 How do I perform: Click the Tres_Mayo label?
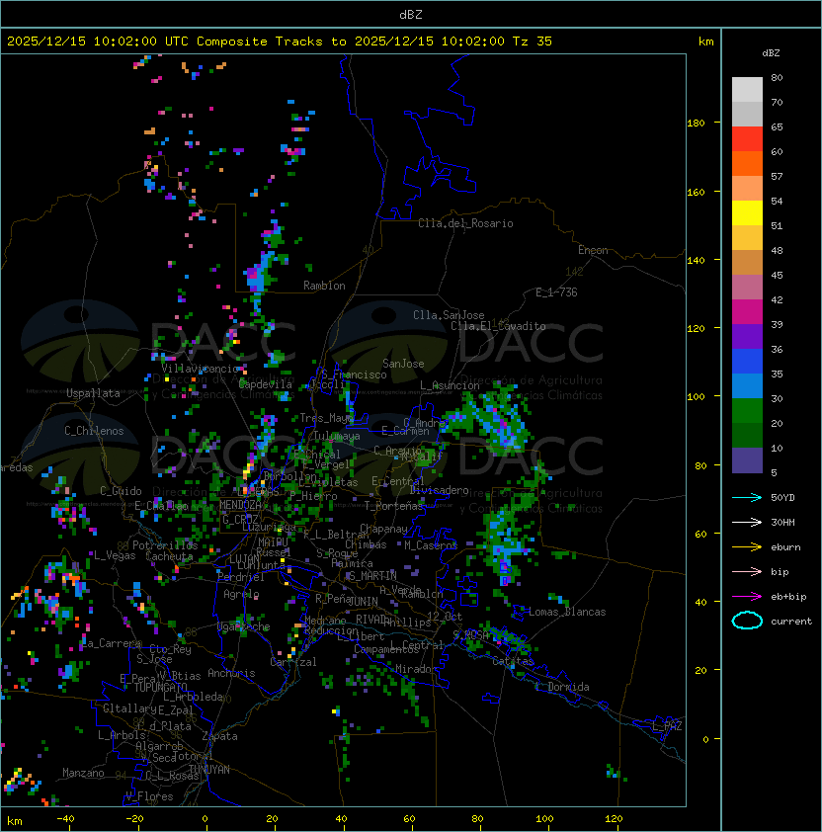(326, 418)
